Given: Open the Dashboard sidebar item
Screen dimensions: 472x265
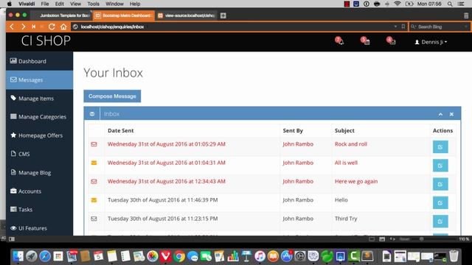Looking at the screenshot, I should click(39, 61).
